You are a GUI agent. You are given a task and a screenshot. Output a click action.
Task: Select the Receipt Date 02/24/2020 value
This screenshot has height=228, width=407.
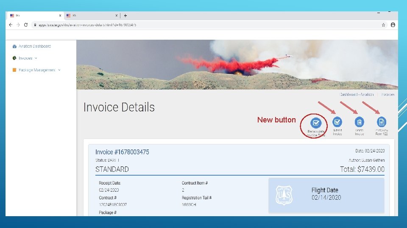coord(109,190)
